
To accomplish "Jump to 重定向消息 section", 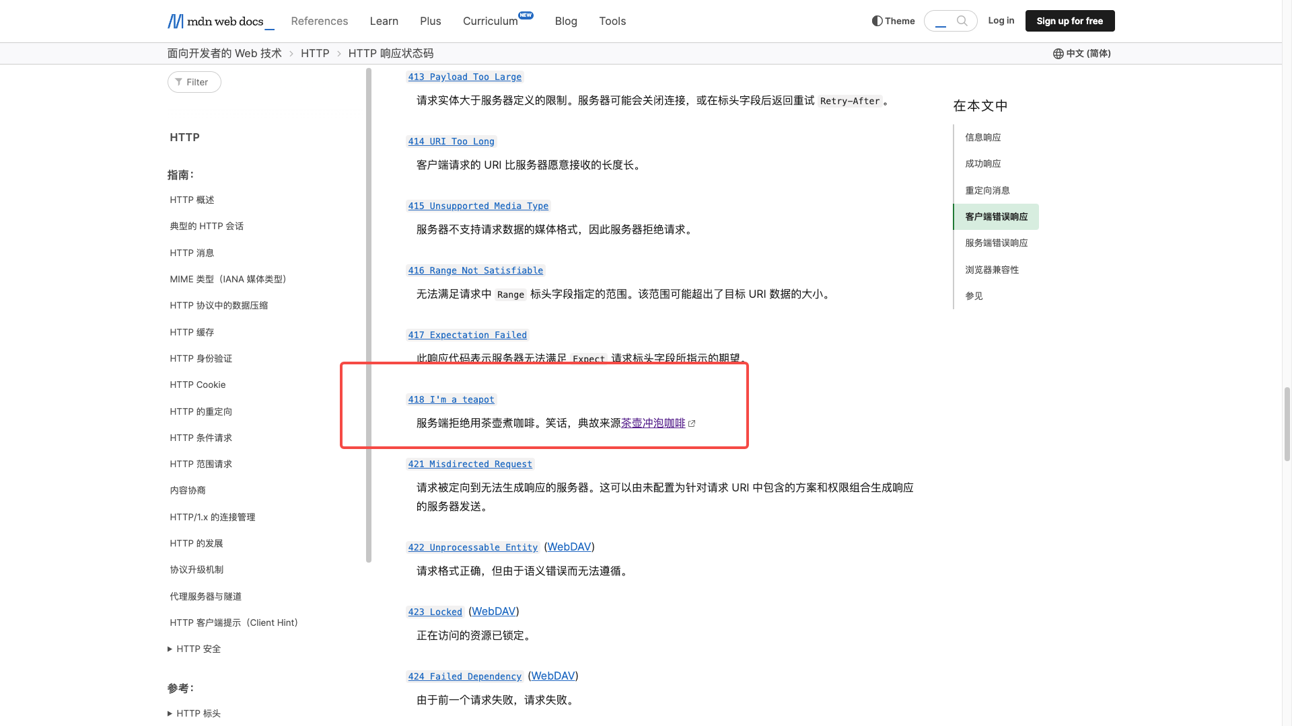I will [x=988, y=191].
